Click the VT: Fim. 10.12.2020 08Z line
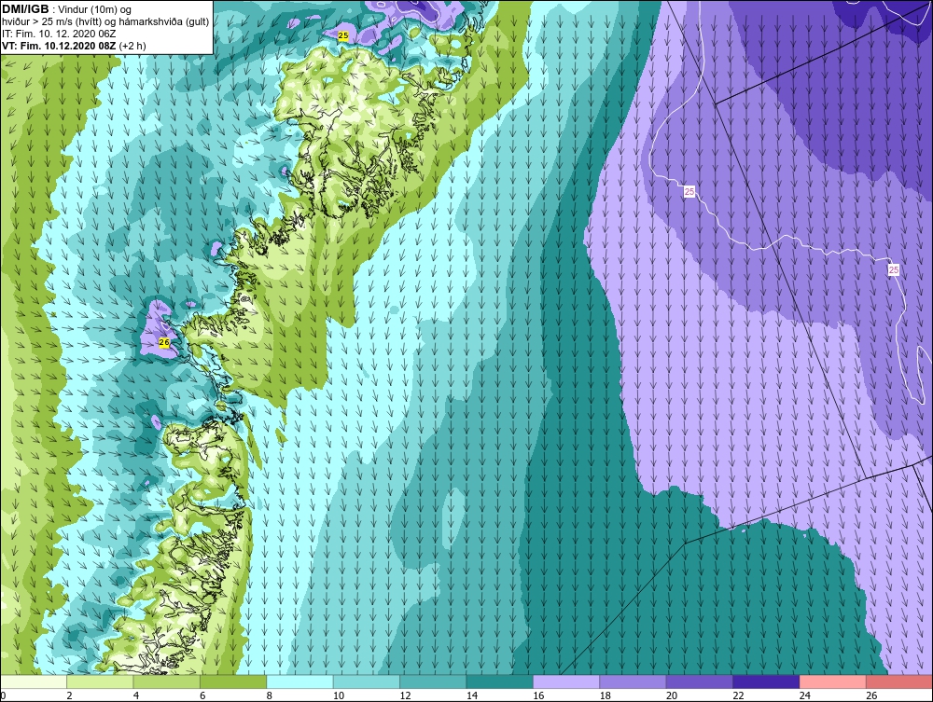The image size is (933, 702). [74, 46]
